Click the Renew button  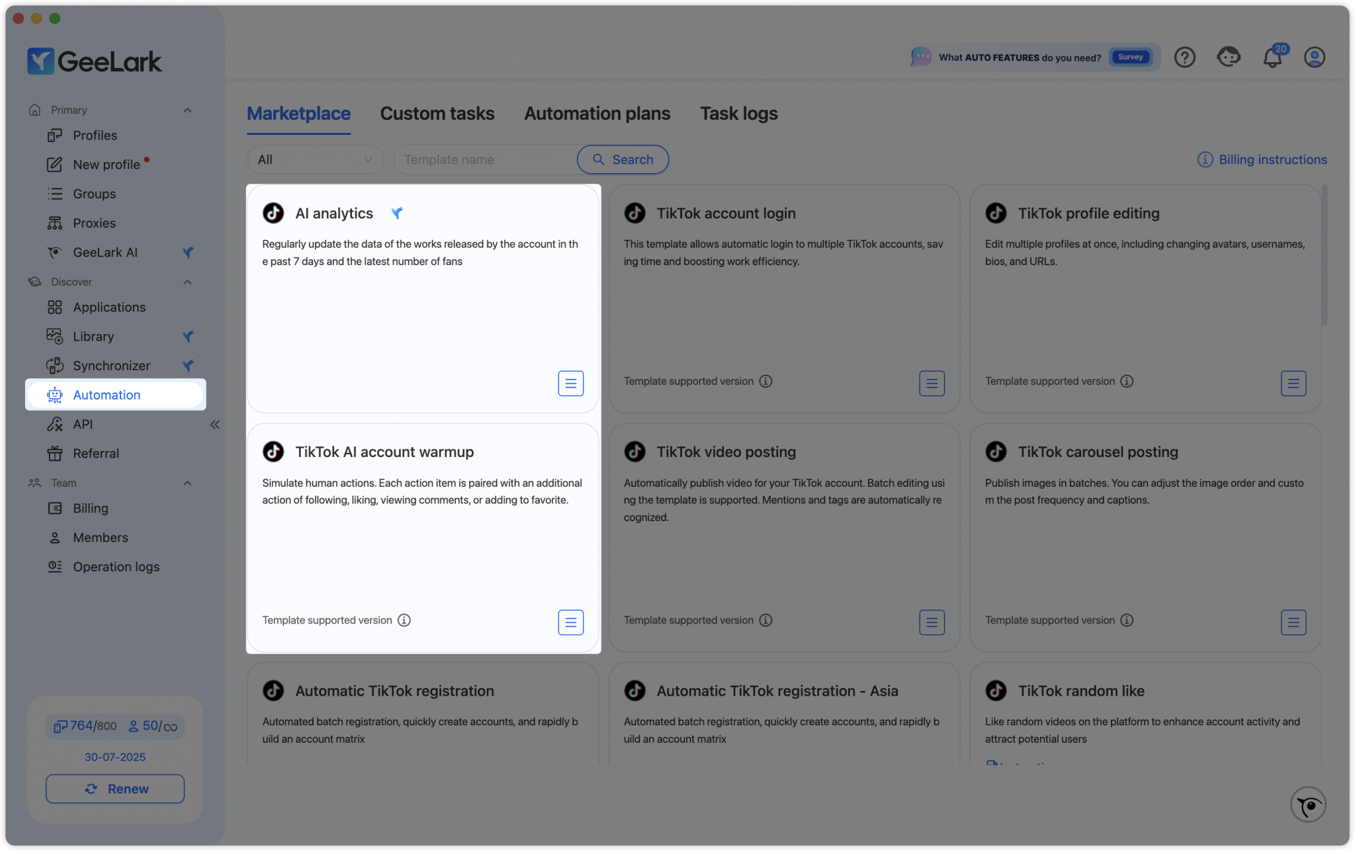coord(115,789)
